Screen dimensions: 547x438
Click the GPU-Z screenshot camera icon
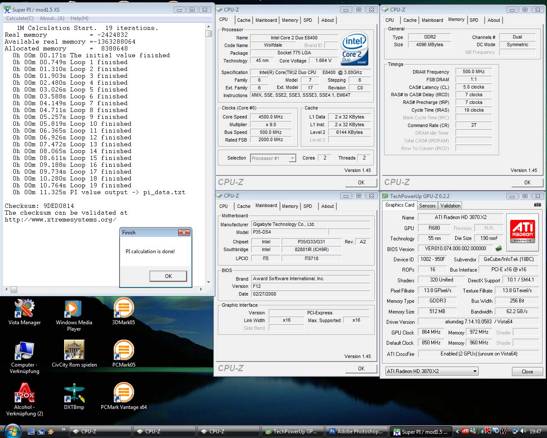tap(537, 205)
